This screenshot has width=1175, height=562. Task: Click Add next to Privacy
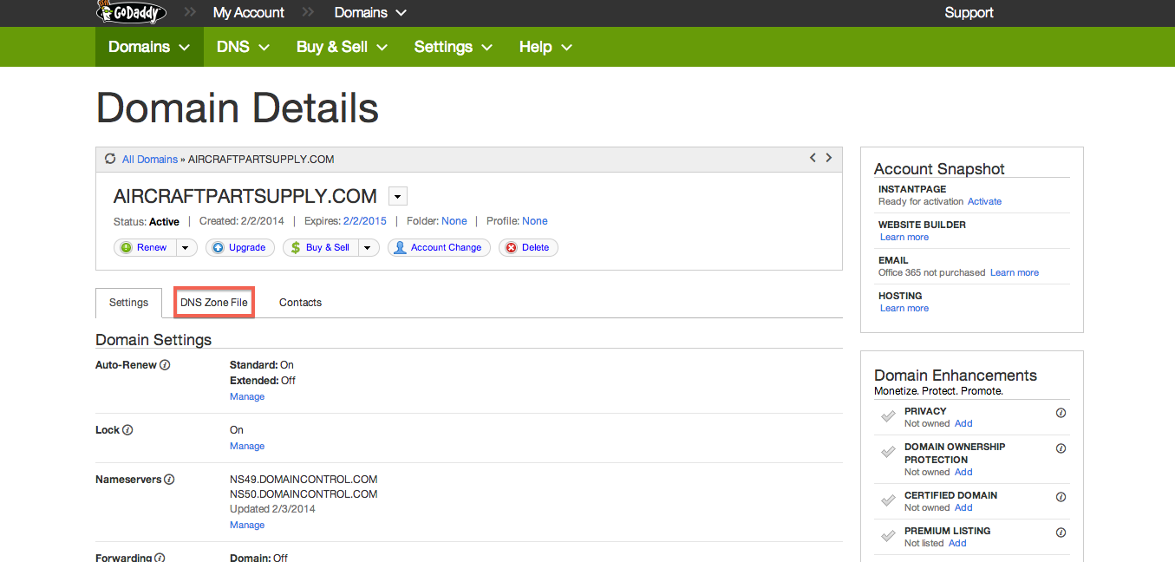tap(963, 423)
